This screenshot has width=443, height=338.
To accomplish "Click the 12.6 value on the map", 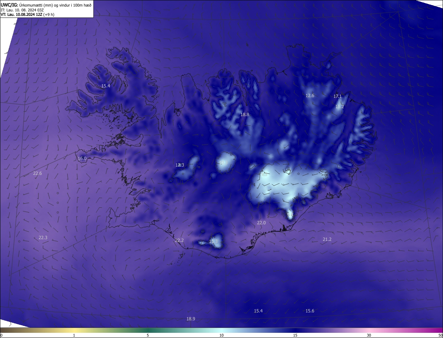I will tap(310, 95).
